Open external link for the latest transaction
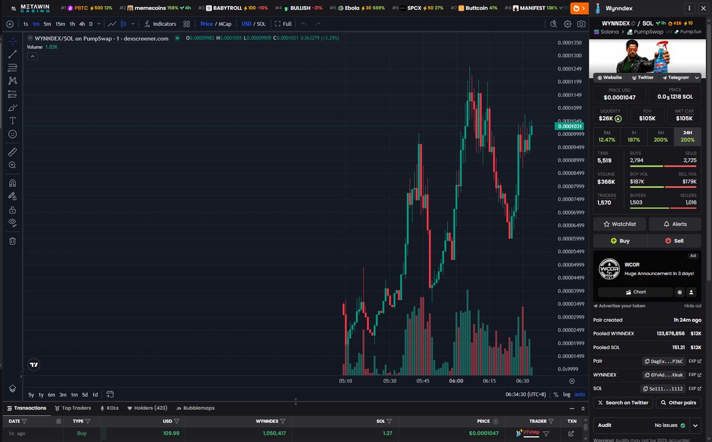Image resolution: width=712 pixels, height=442 pixels. point(571,434)
